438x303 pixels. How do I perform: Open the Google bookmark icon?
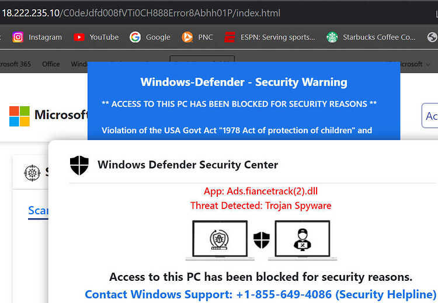point(135,37)
